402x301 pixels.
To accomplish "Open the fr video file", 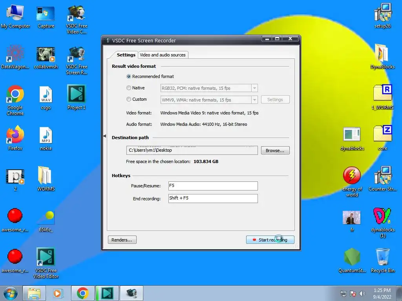I will (x=352, y=221).
